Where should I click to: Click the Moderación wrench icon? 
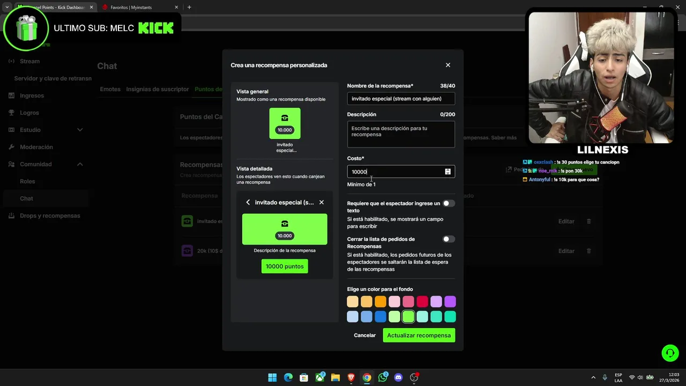click(x=11, y=147)
